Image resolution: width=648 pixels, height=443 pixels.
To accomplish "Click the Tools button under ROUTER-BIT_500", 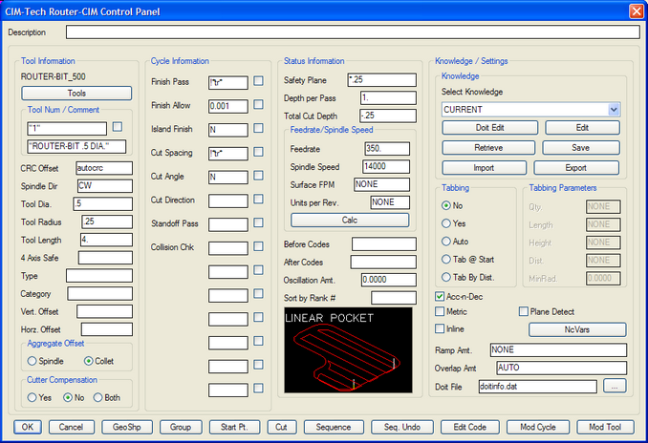I will click(x=76, y=94).
